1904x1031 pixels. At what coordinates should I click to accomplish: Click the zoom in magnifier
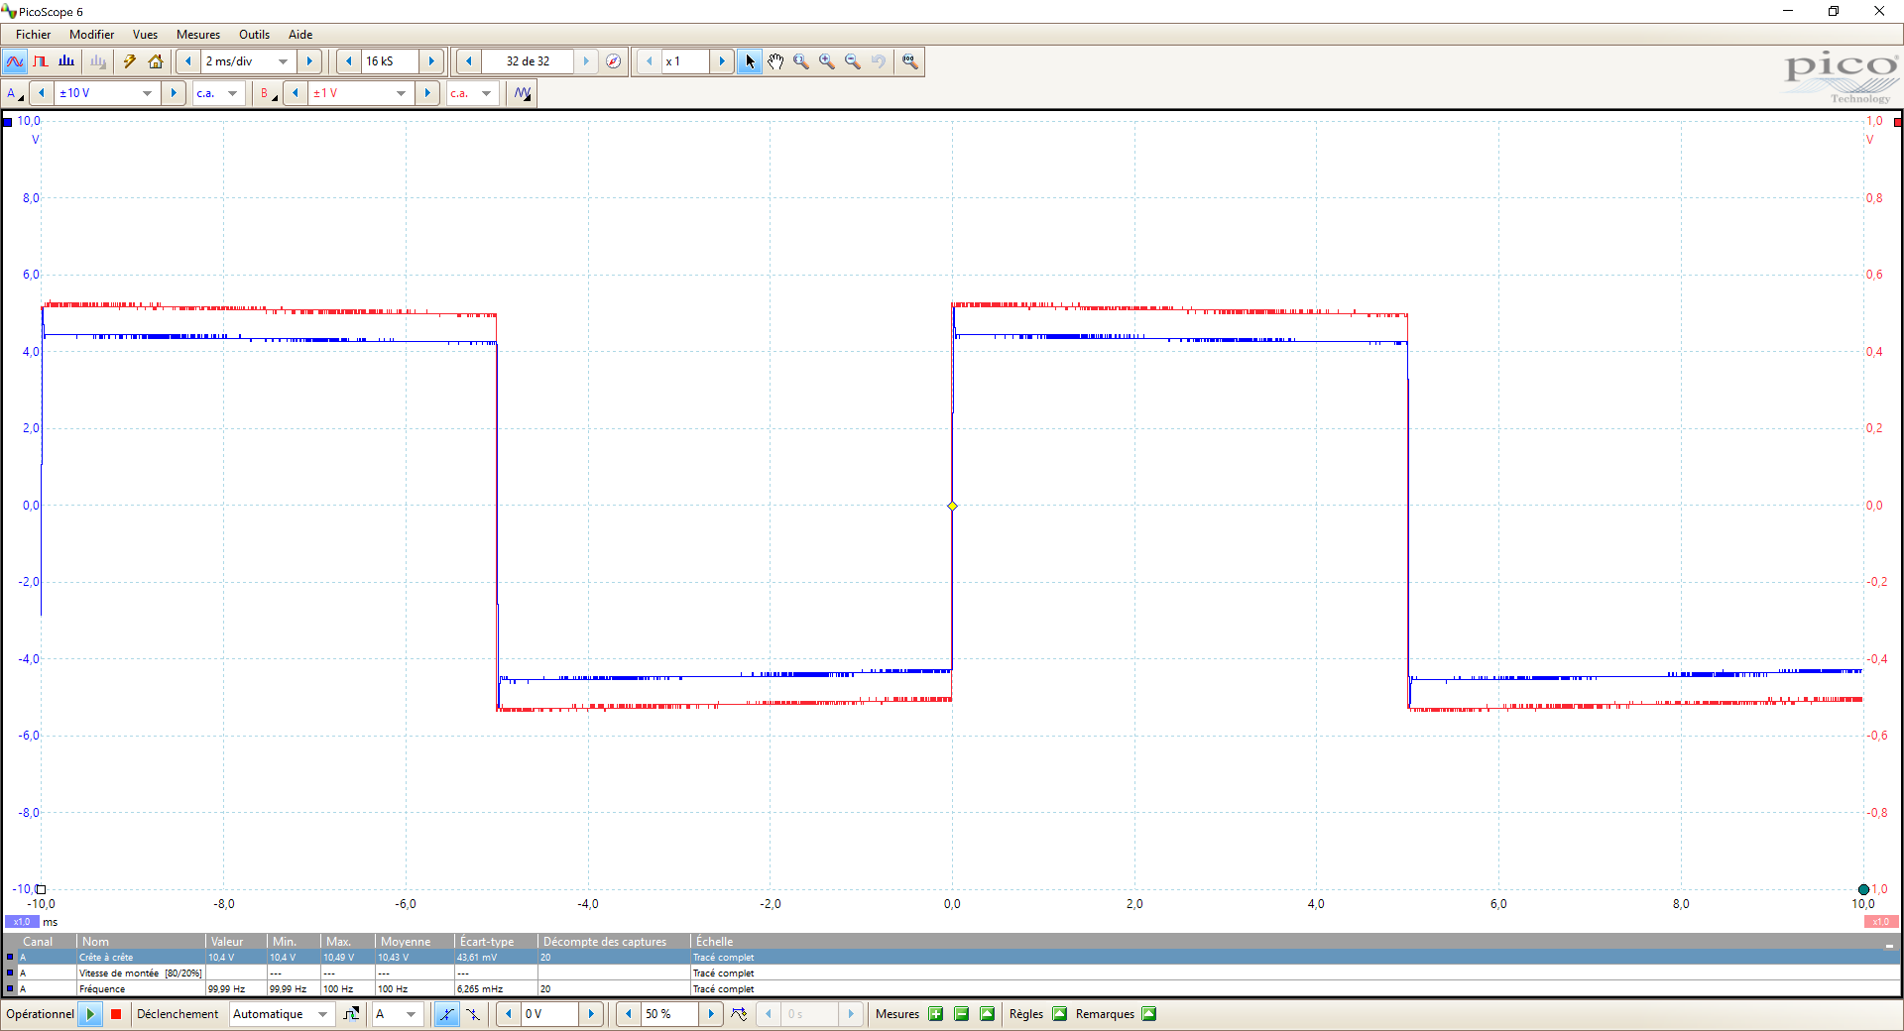[x=827, y=61]
